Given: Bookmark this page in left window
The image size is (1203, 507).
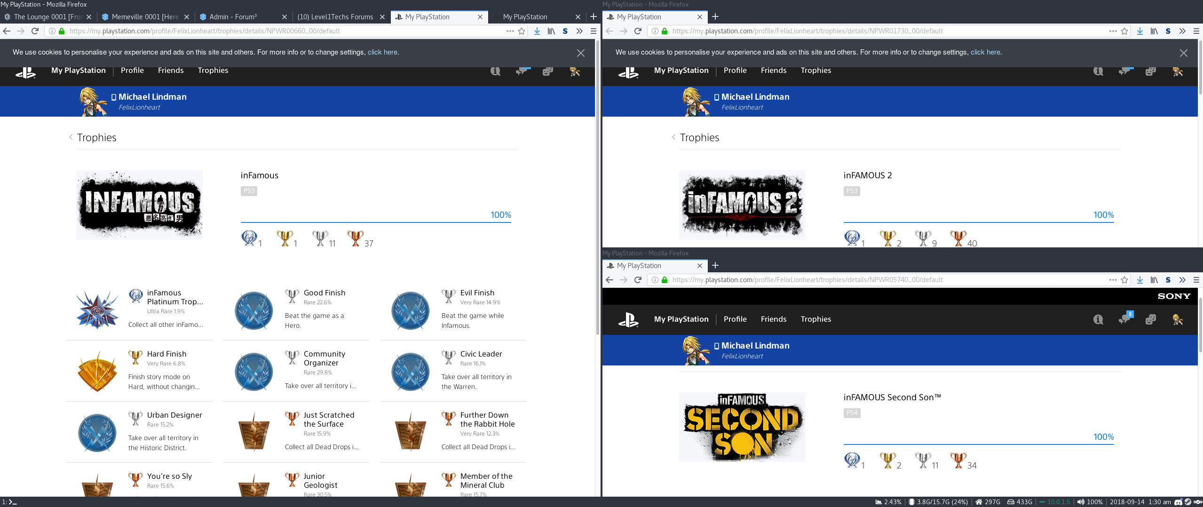Looking at the screenshot, I should [x=522, y=31].
